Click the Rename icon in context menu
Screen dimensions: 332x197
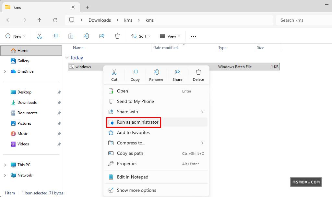tap(156, 75)
